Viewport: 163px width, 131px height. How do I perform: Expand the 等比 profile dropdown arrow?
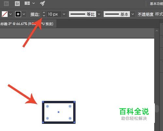point(99,14)
